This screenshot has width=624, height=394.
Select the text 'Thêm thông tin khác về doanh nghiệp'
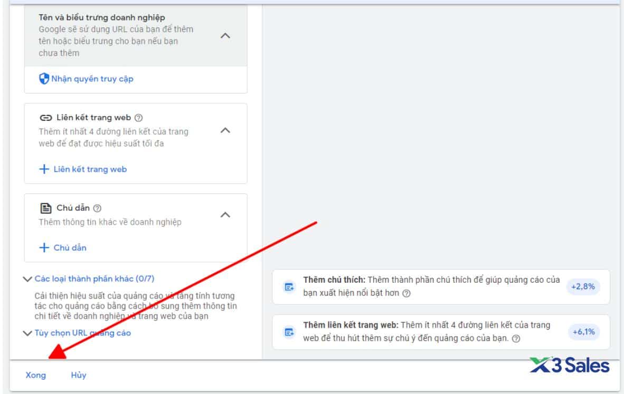110,222
